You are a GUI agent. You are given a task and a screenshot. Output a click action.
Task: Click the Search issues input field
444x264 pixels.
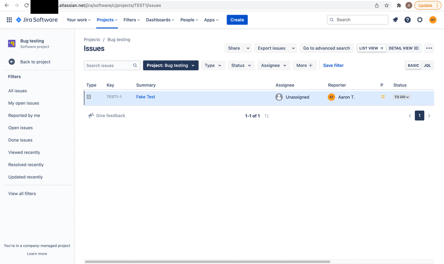pyautogui.click(x=112, y=65)
